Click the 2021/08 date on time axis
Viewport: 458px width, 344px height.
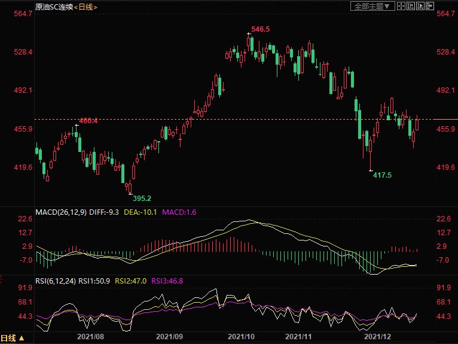pyautogui.click(x=91, y=337)
